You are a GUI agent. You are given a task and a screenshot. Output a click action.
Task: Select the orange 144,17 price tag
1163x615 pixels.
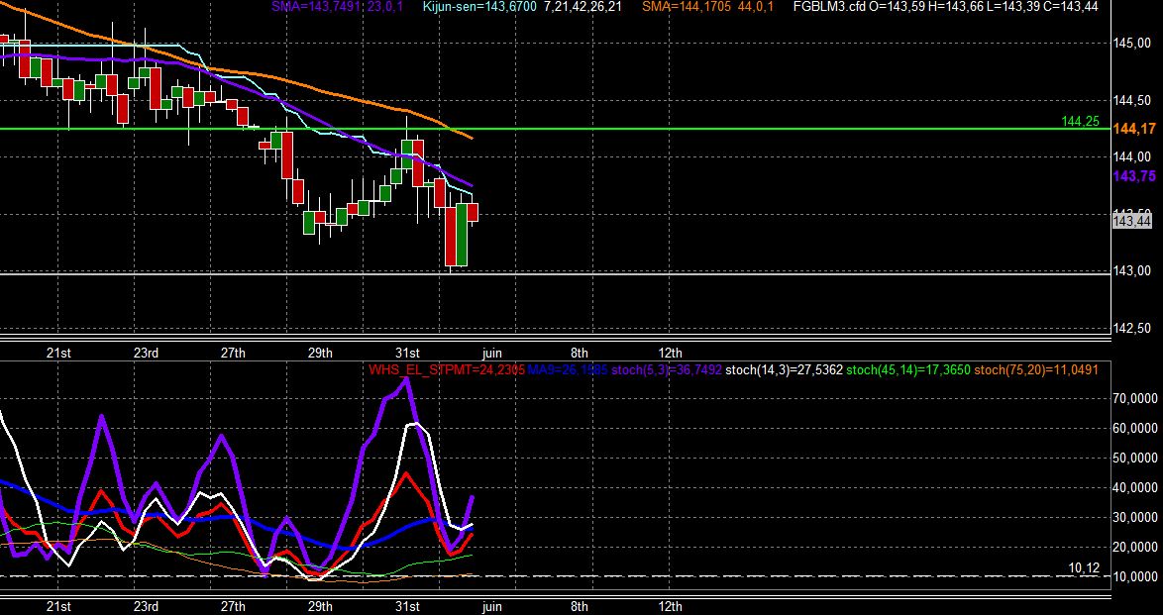click(x=1135, y=129)
